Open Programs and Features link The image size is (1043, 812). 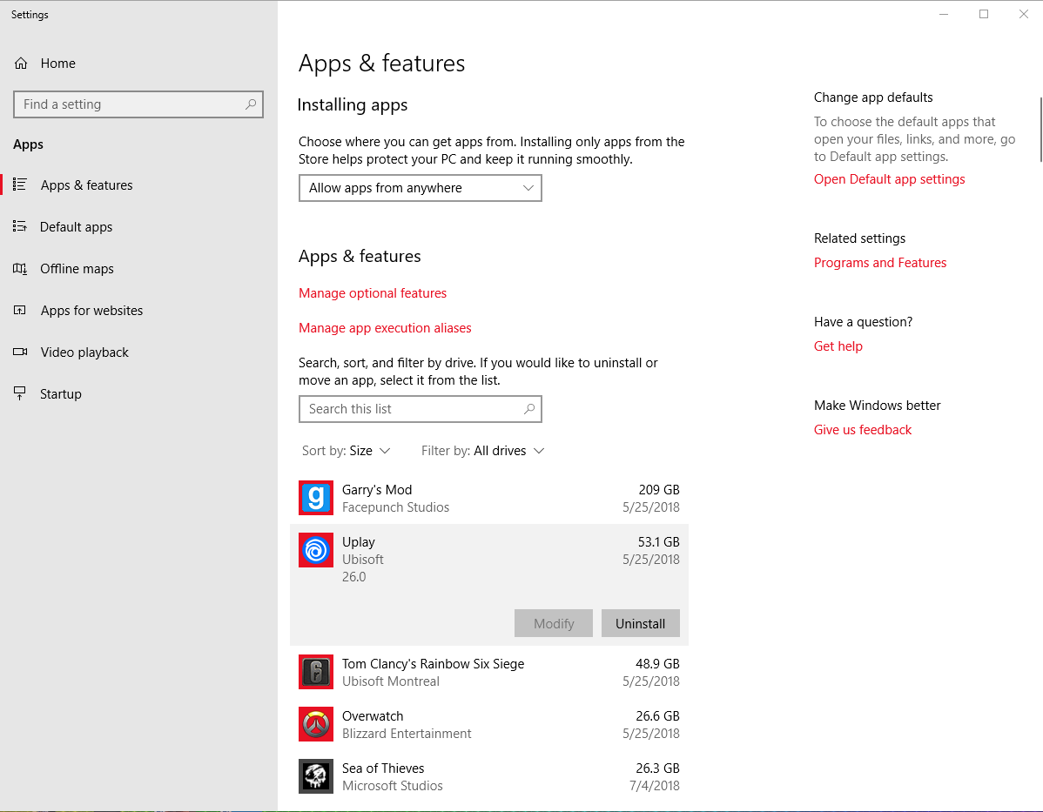880,263
